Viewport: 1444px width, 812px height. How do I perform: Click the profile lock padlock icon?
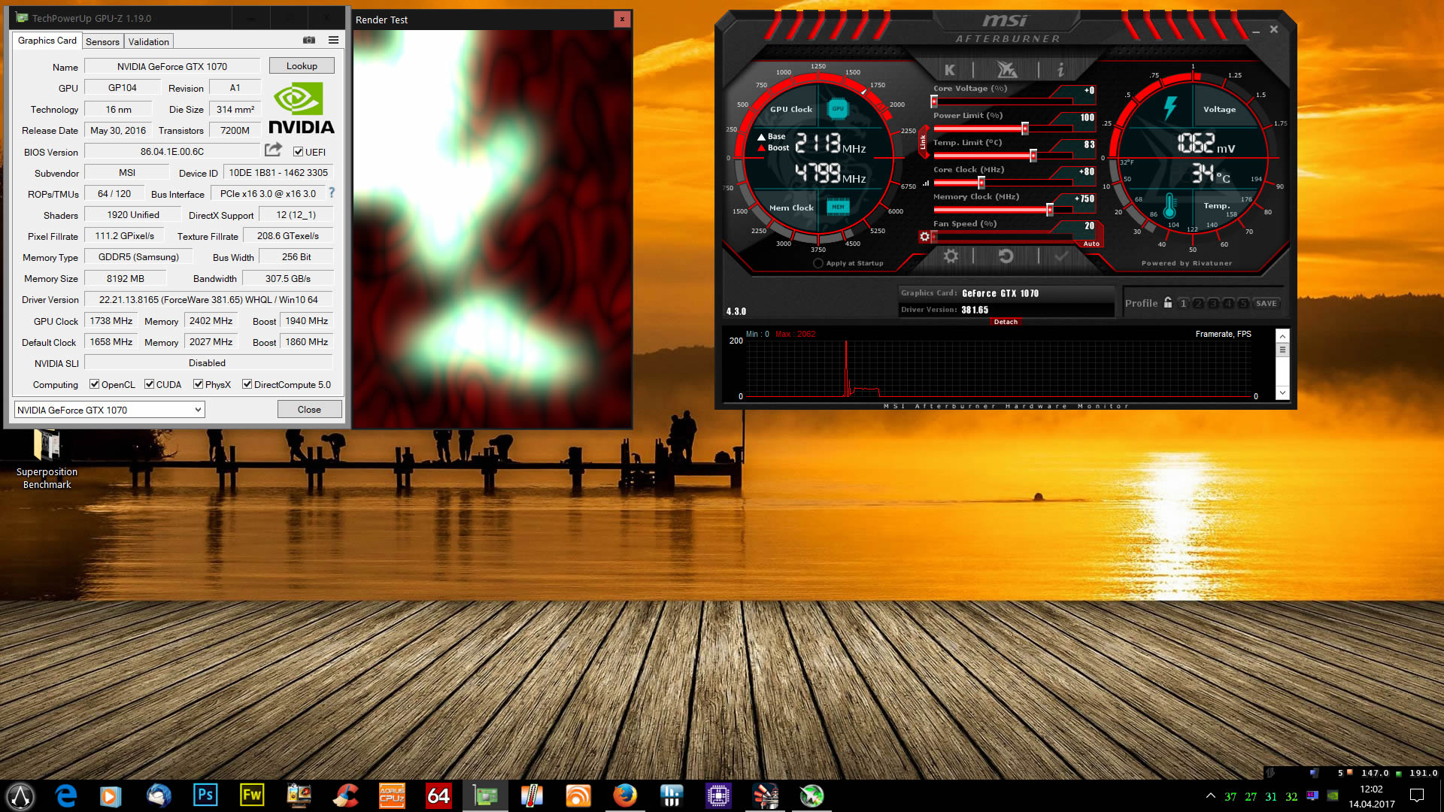pos(1168,303)
